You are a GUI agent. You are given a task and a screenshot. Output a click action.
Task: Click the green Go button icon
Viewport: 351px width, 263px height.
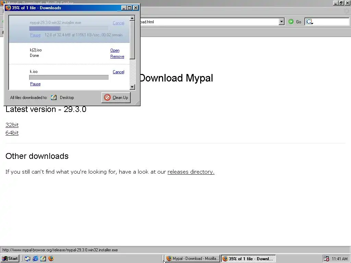(x=291, y=22)
